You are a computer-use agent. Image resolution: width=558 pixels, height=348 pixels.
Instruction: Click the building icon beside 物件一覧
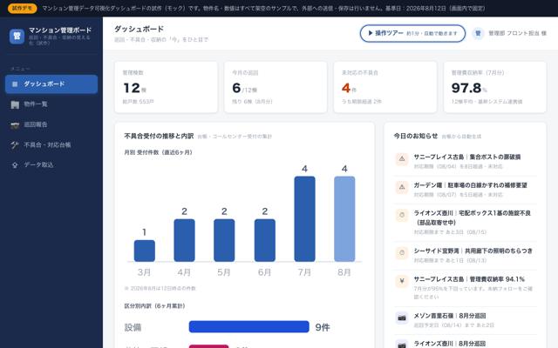(x=15, y=104)
